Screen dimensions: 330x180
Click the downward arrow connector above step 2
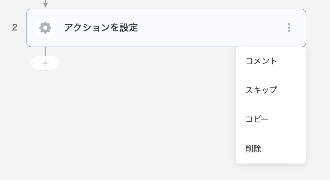click(x=45, y=4)
